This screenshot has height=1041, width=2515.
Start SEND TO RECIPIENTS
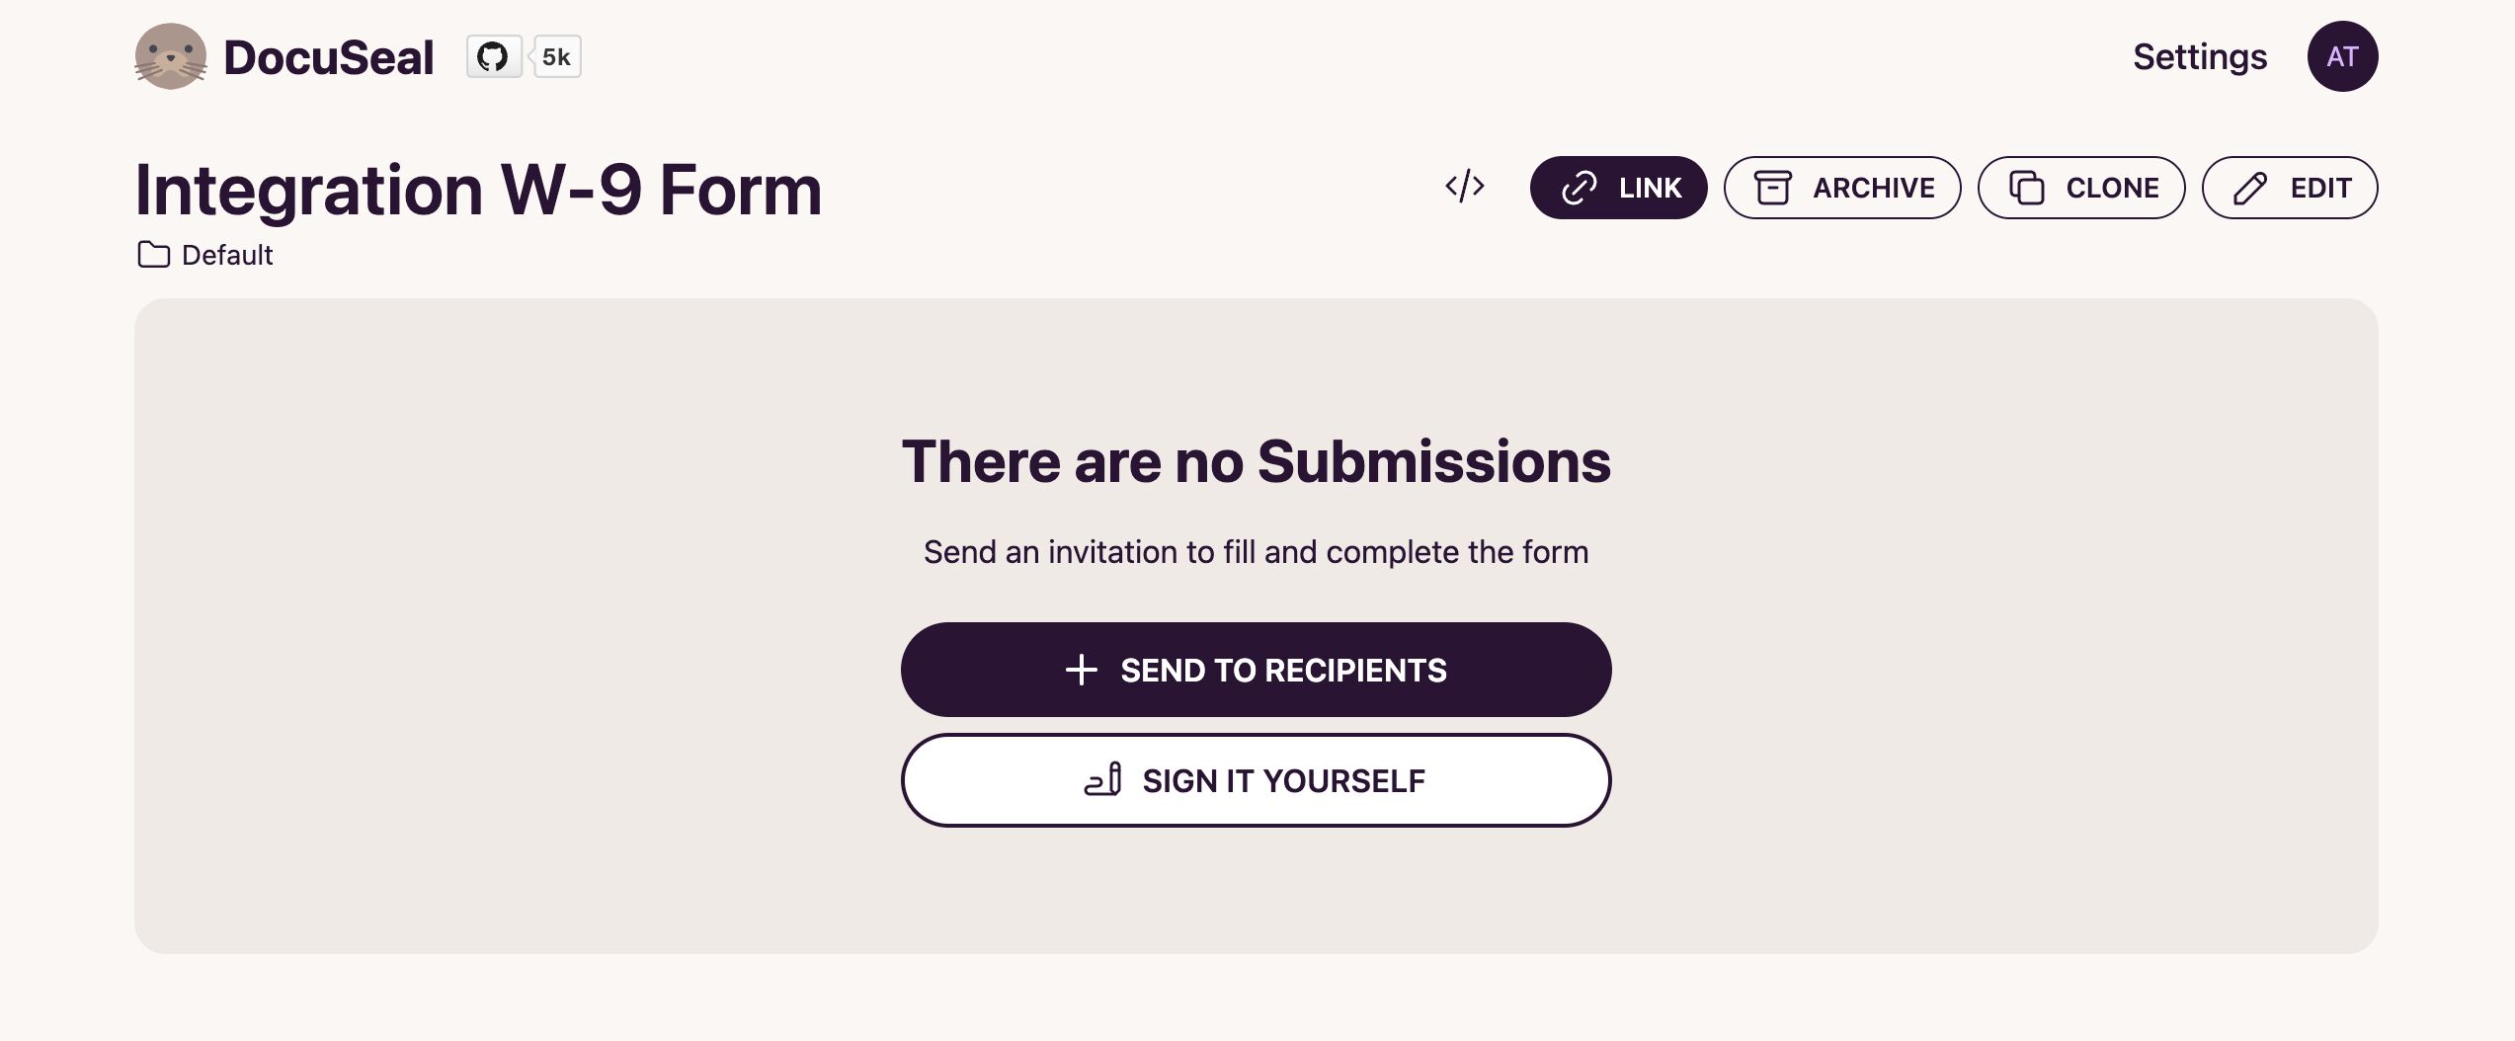click(x=1256, y=670)
